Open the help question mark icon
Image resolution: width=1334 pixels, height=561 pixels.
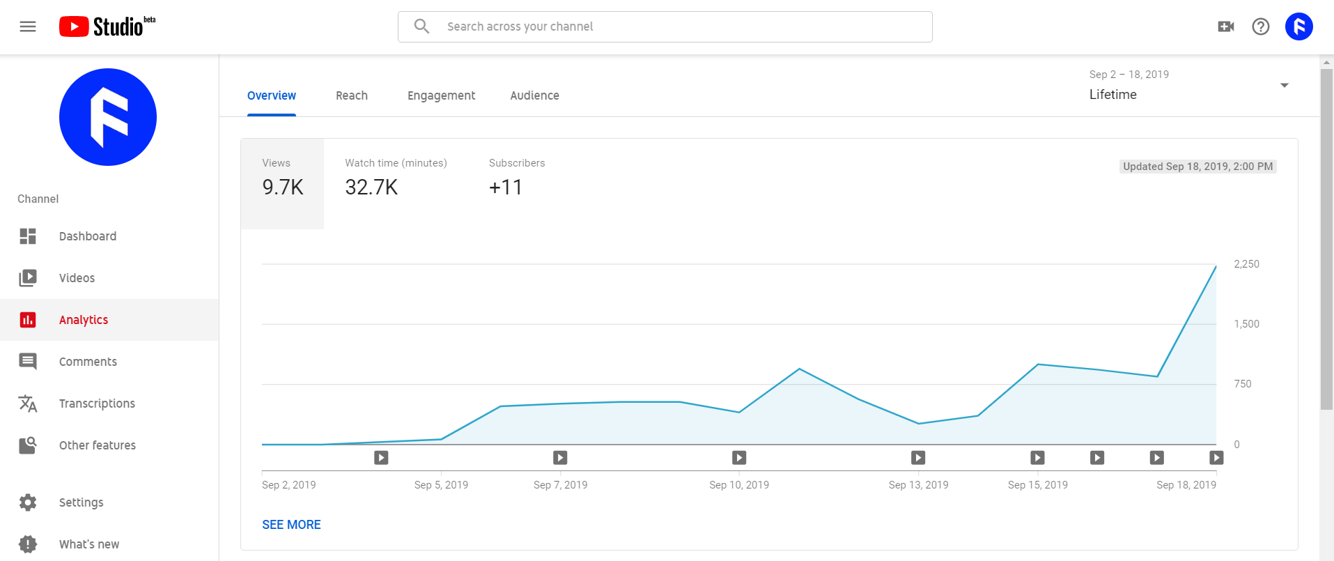(1260, 26)
